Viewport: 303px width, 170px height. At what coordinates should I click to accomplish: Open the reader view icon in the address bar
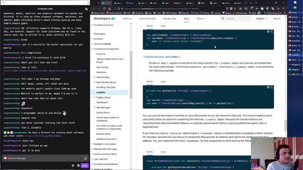[x=227, y=8]
